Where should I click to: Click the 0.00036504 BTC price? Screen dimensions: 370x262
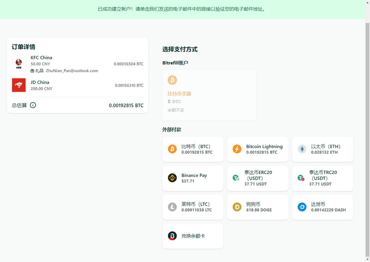[129, 64]
